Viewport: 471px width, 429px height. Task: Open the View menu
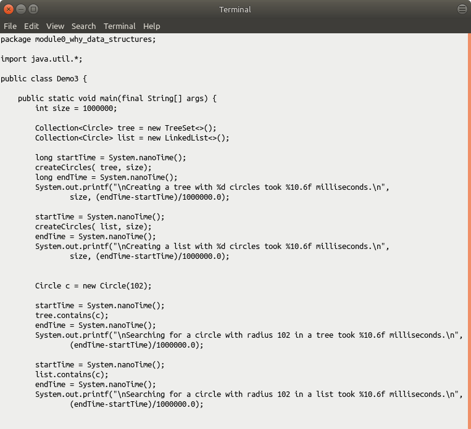55,26
